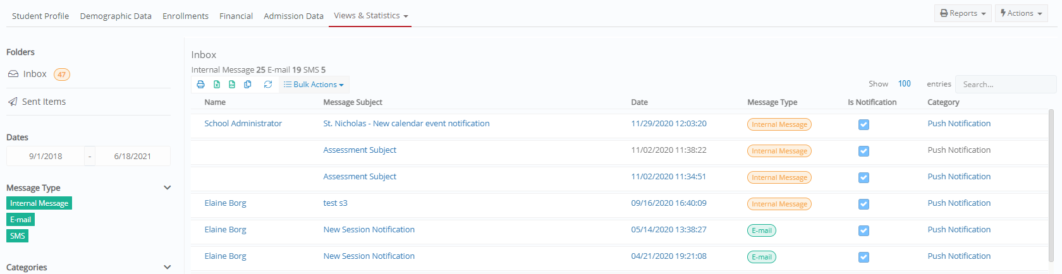Open the Bulk Actions dropdown

pyautogui.click(x=314, y=85)
